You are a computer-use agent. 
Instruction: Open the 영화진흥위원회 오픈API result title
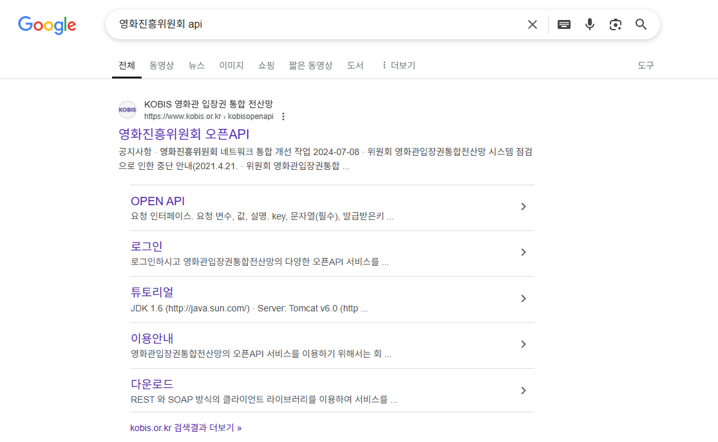(184, 134)
